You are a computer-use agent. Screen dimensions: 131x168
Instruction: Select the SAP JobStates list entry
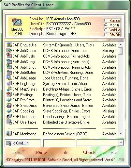coord(62,73)
